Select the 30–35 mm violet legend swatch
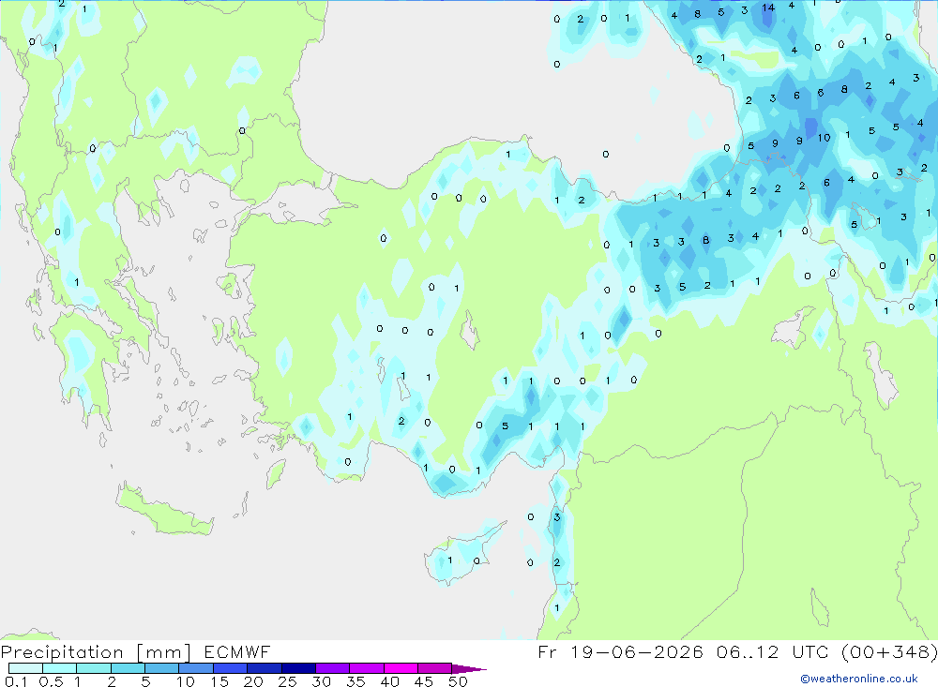Viewport: 938px width, 687px height. (333, 668)
